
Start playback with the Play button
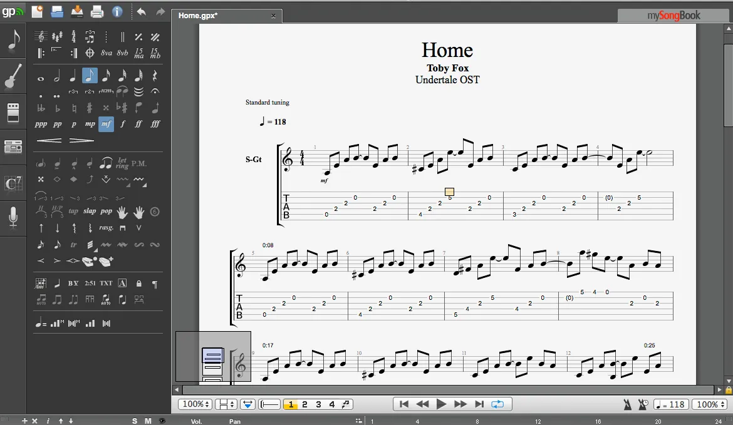(440, 404)
